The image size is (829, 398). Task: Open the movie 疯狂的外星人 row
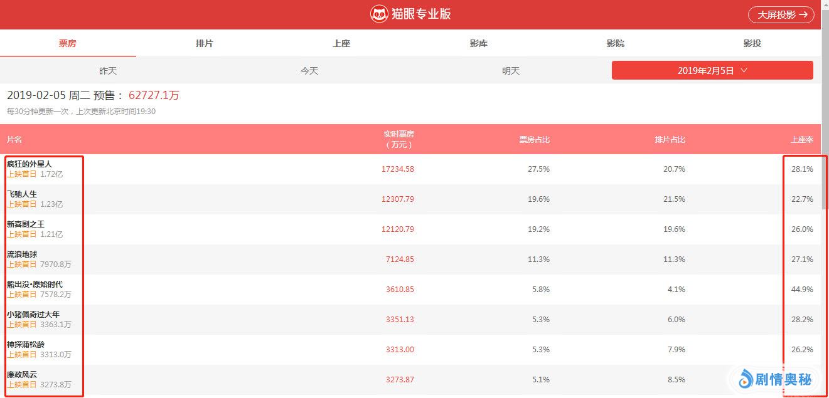[x=30, y=164]
